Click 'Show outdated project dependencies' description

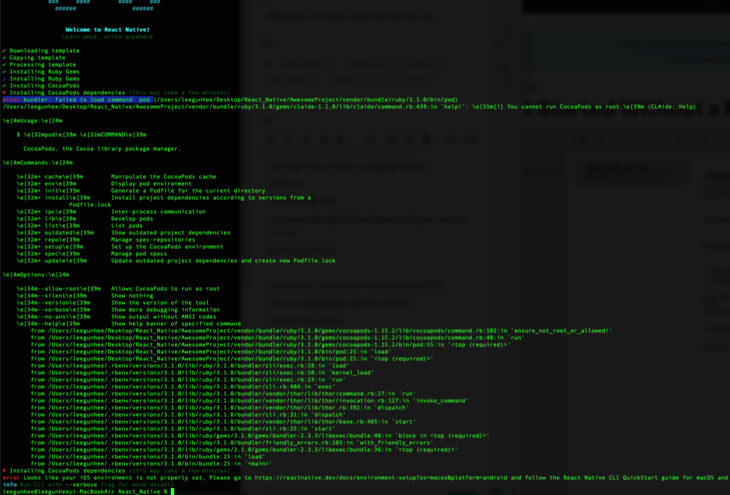click(171, 233)
